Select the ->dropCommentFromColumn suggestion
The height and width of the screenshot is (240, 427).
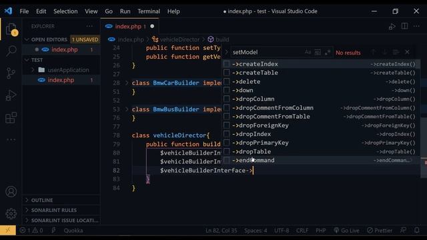pos(321,108)
